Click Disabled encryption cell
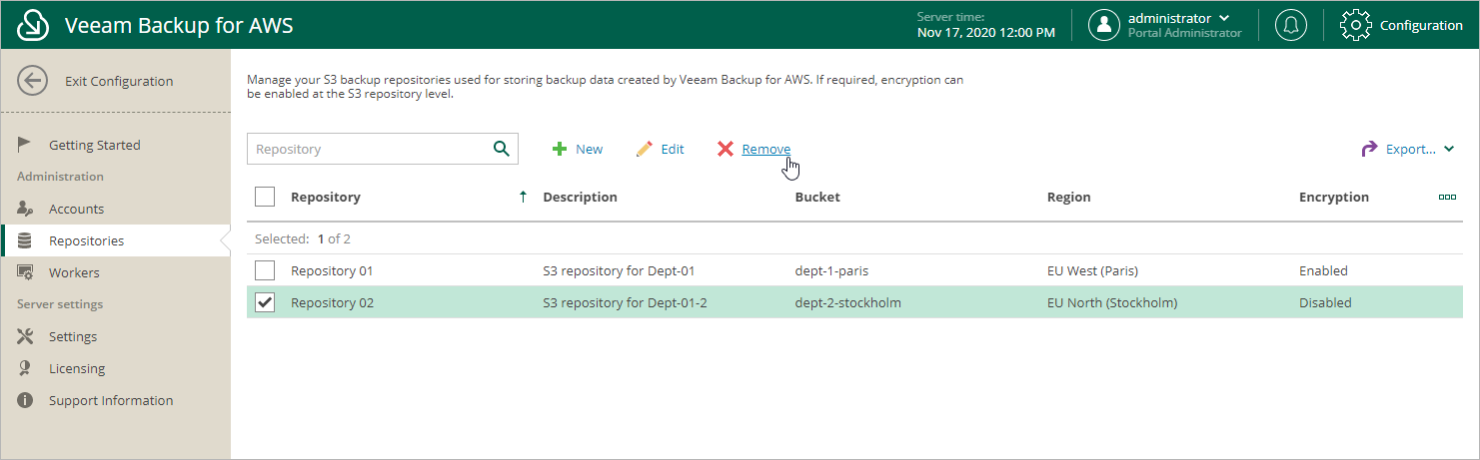This screenshot has height=460, width=1480. point(1325,302)
